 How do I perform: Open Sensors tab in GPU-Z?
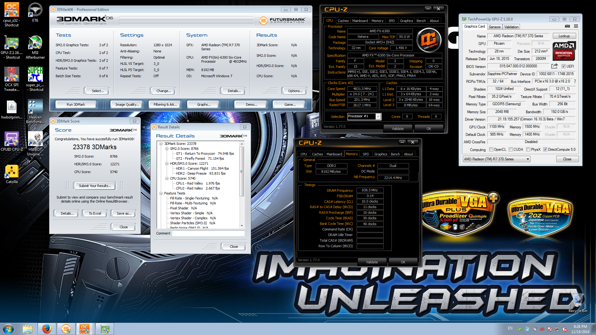coord(494,27)
